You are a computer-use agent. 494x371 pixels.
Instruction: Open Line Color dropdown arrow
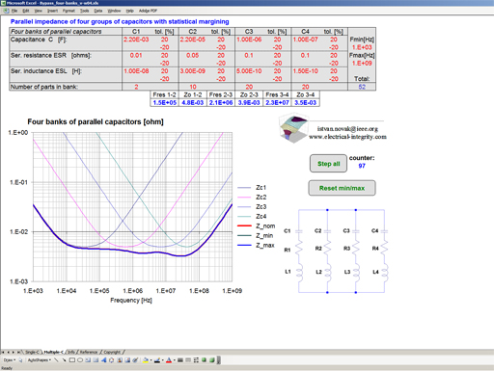tap(163, 360)
